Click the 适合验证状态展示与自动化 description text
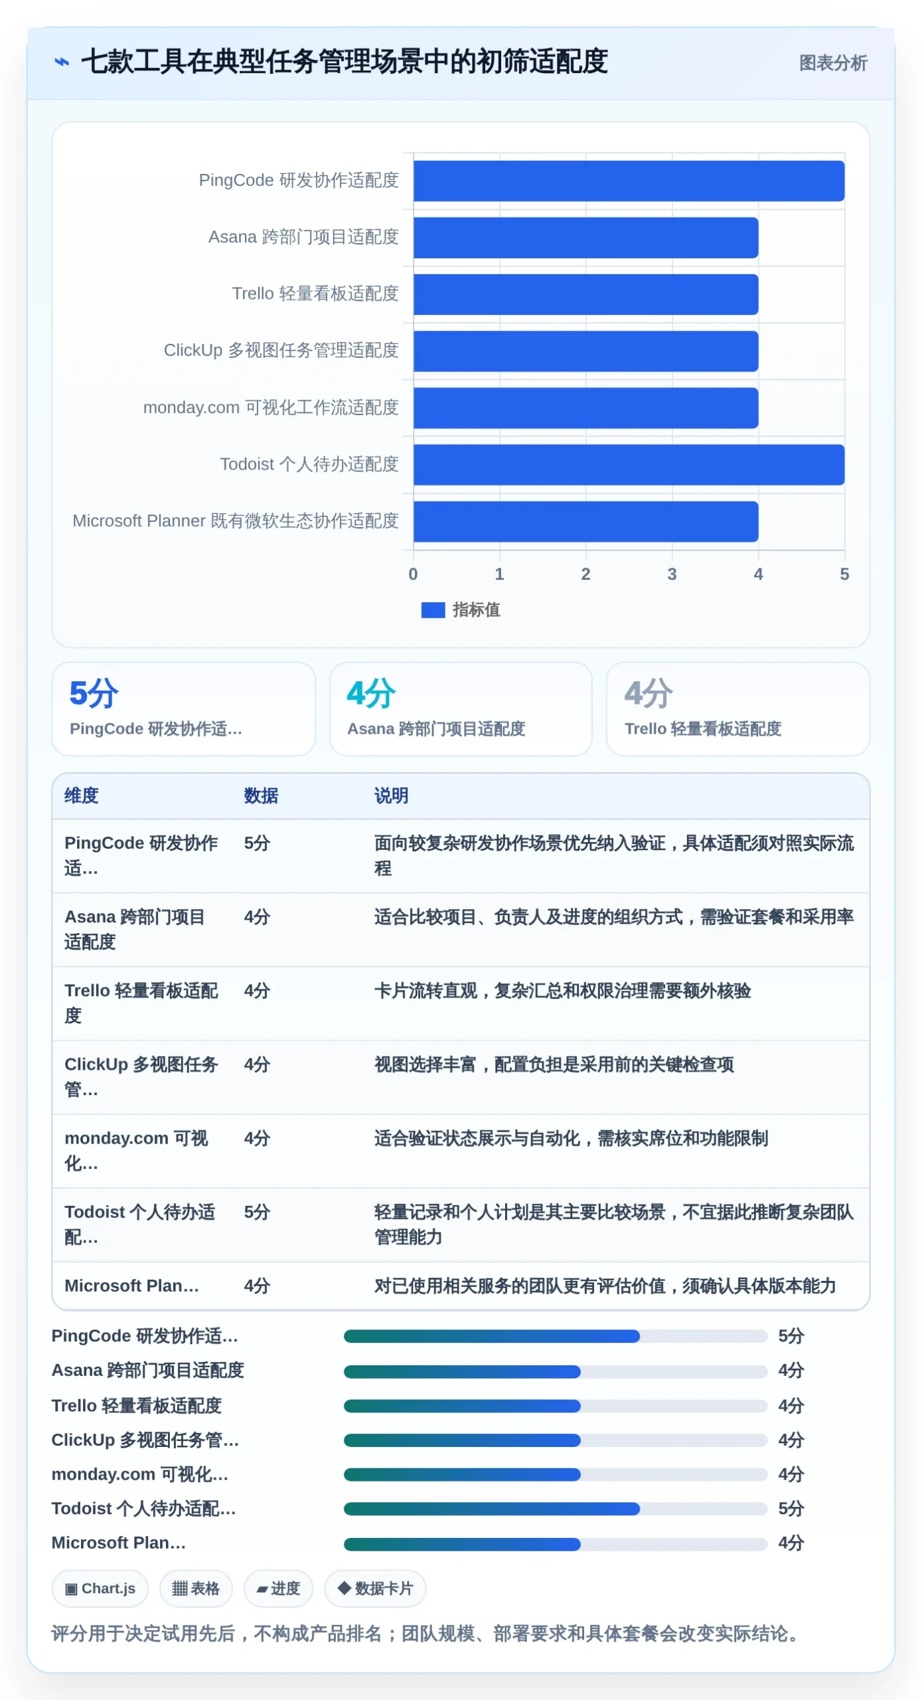 pyautogui.click(x=571, y=1138)
